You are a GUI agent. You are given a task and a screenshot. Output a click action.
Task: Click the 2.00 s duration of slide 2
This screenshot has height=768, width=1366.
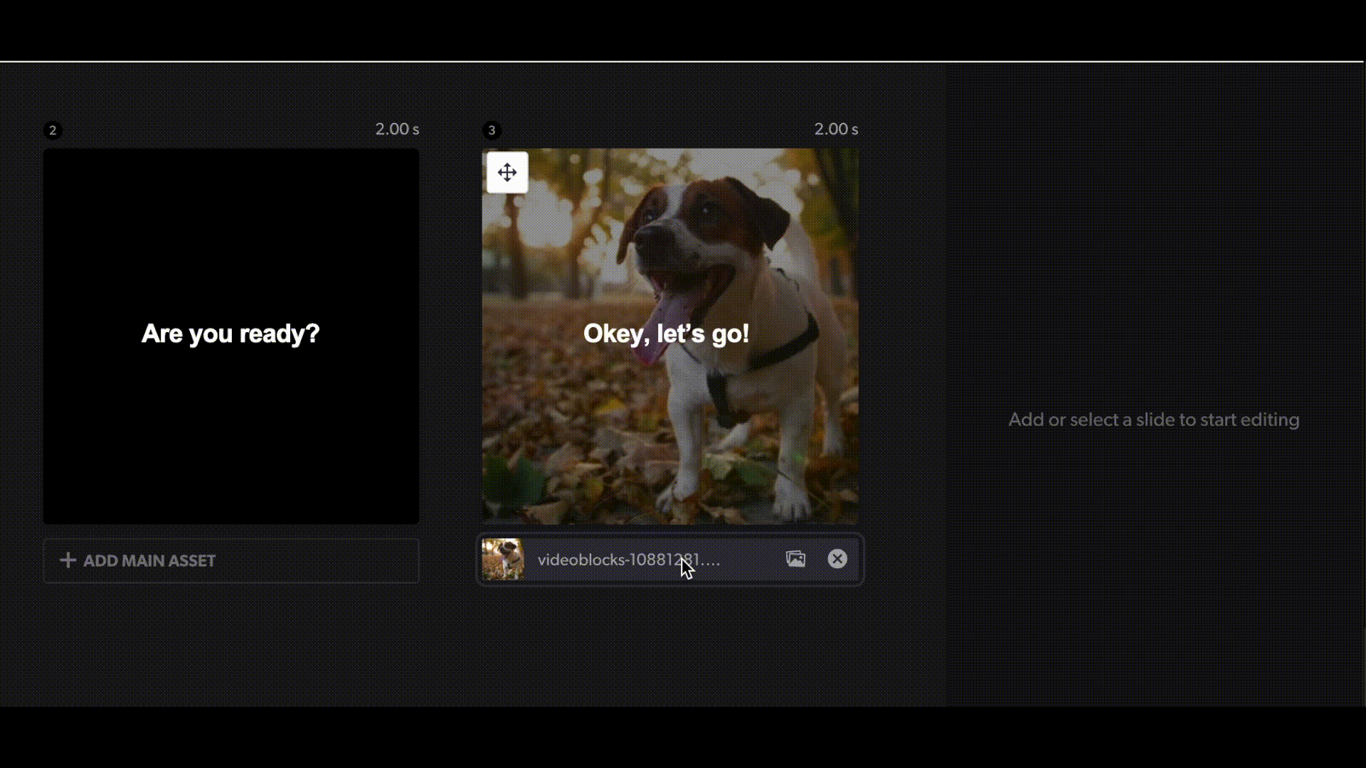click(x=397, y=129)
